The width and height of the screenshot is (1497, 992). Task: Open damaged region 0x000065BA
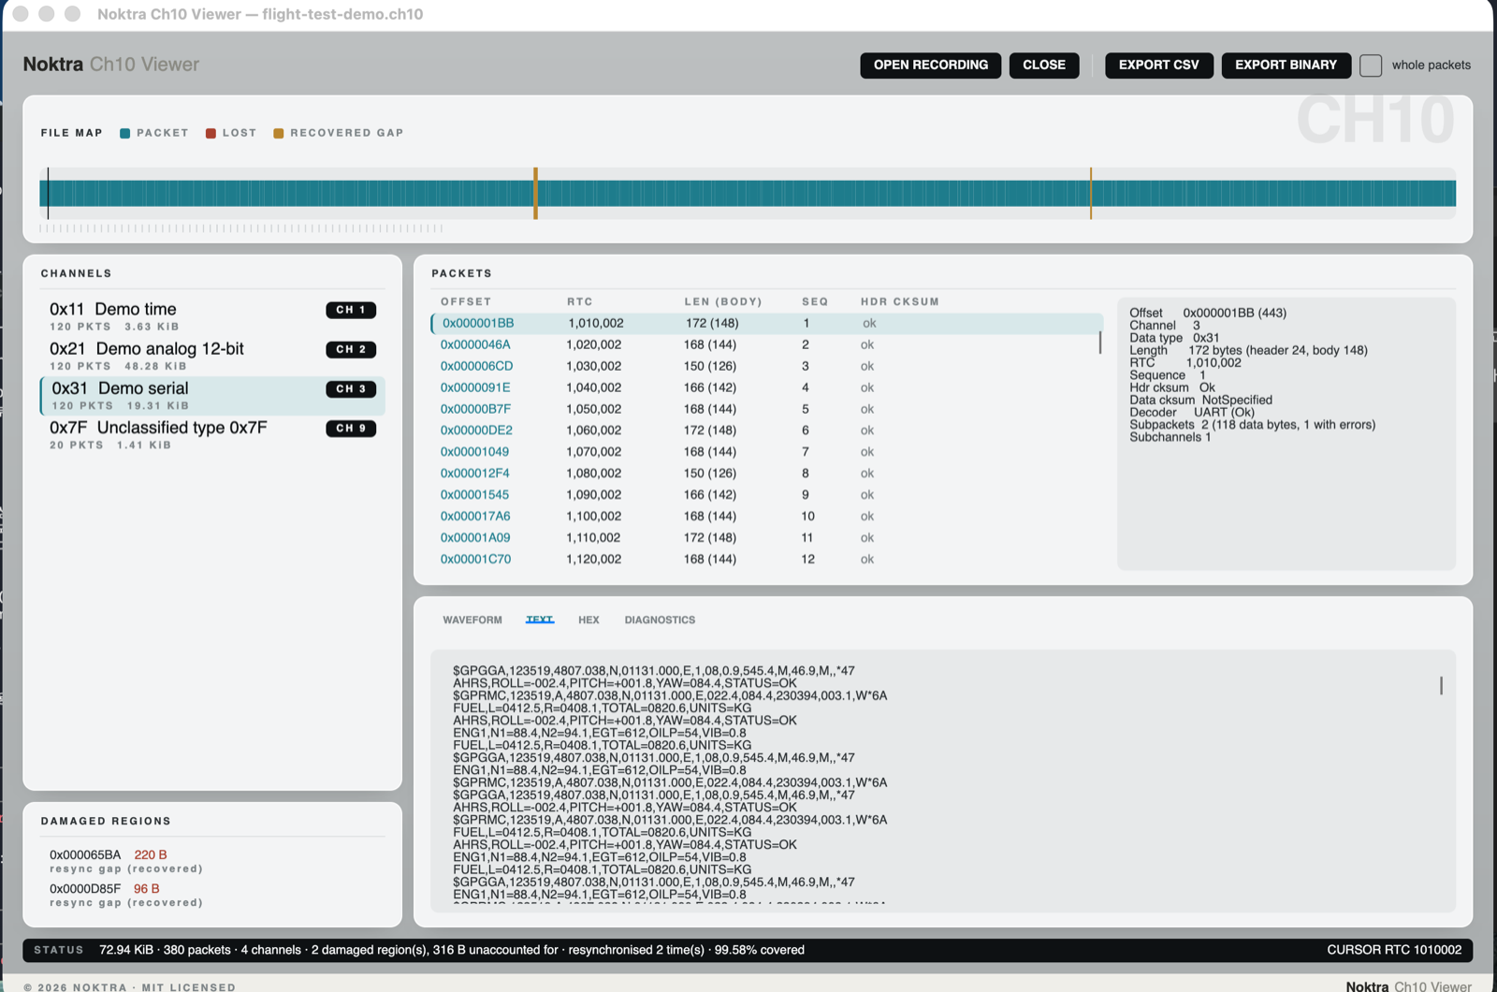(x=212, y=861)
